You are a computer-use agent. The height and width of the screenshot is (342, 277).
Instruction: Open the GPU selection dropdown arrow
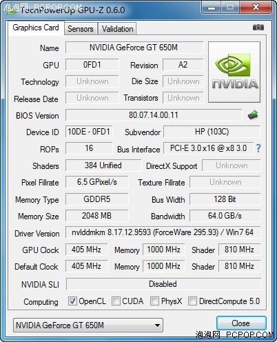click(x=157, y=325)
